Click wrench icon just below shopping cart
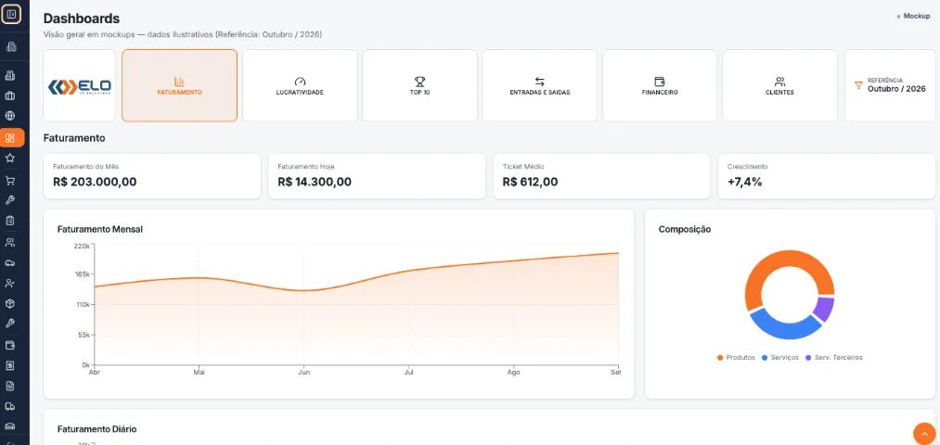Image resolution: width=940 pixels, height=445 pixels. (x=10, y=200)
